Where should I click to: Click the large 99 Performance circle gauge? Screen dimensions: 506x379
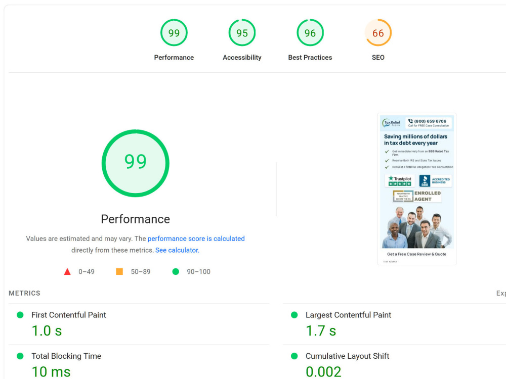[136, 163]
